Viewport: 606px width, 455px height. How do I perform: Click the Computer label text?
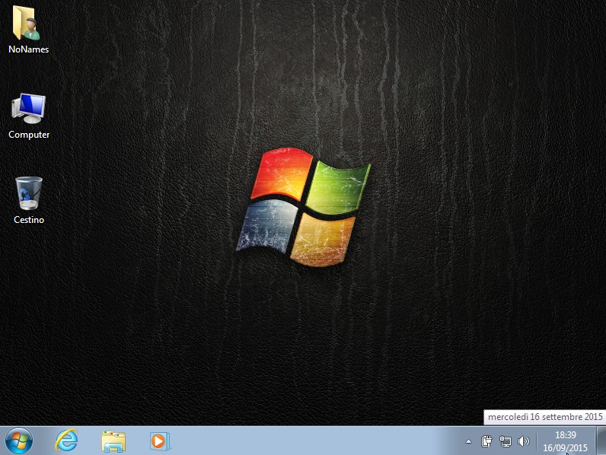(29, 135)
